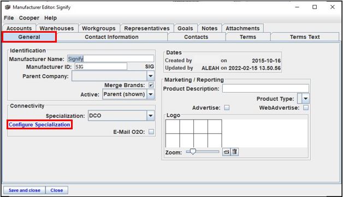
Task: Click the Logo preview grid area
Action: [x=193, y=133]
